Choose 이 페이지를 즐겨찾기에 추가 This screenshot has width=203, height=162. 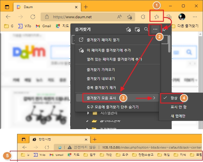tap(117, 50)
